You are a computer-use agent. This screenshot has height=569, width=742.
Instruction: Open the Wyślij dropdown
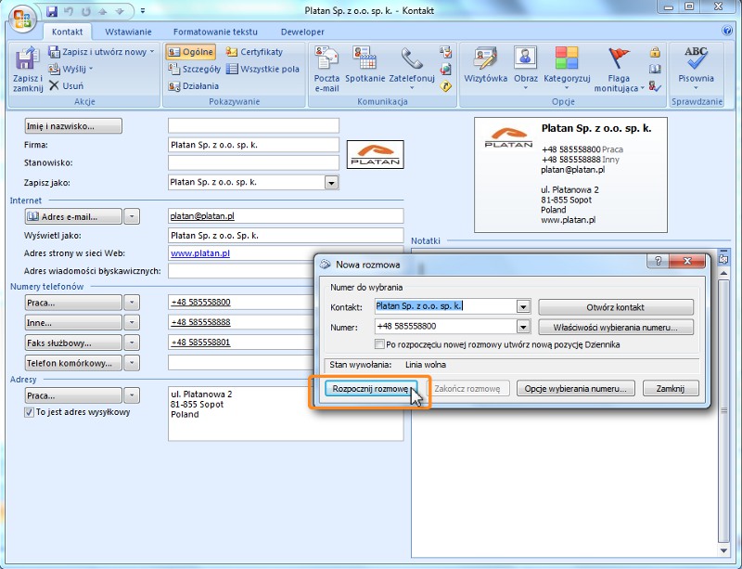coord(91,70)
